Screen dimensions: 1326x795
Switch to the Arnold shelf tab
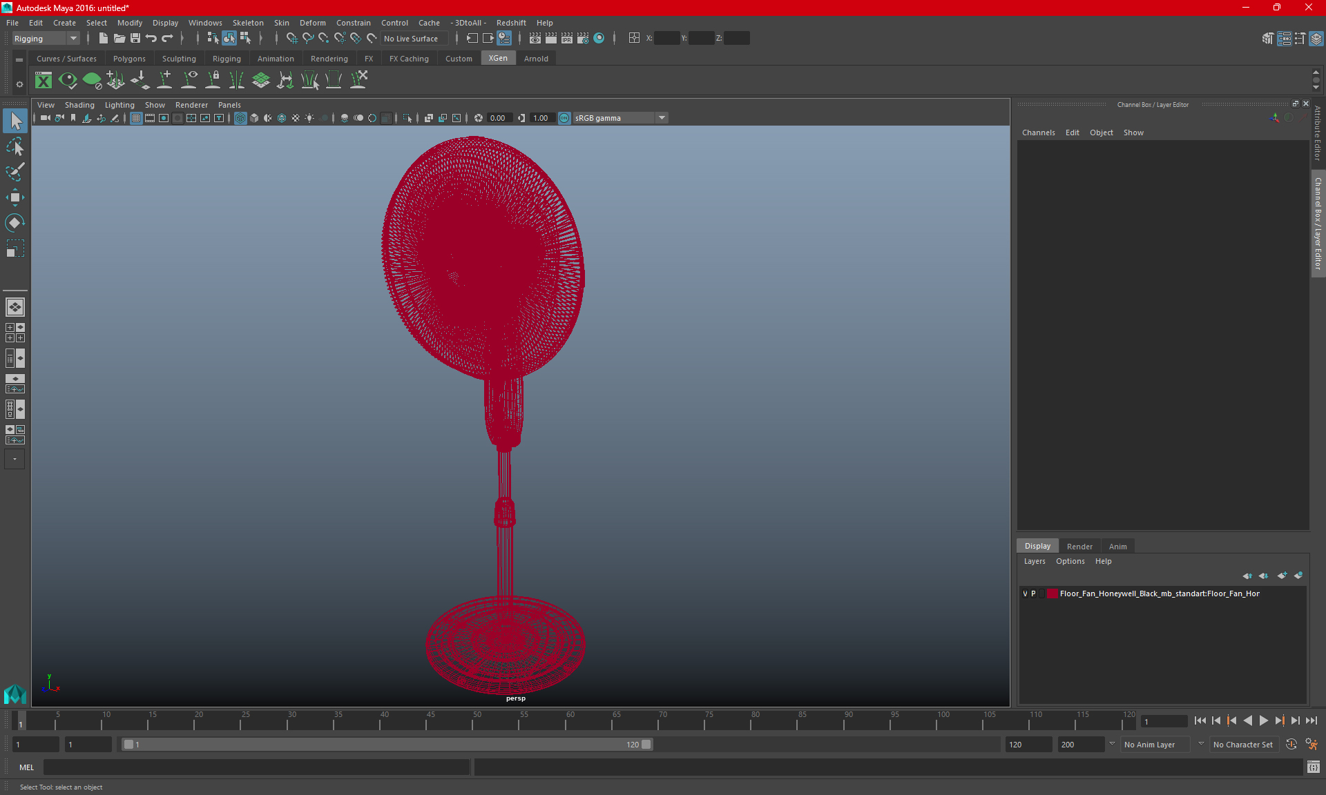pos(536,59)
